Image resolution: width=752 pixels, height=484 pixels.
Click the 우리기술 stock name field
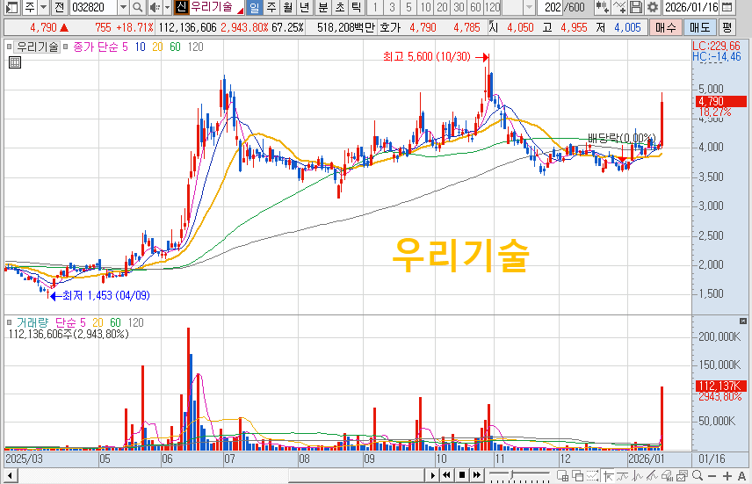point(216,7)
